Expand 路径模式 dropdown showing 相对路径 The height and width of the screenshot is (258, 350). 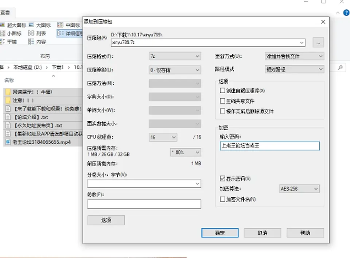click(x=294, y=69)
